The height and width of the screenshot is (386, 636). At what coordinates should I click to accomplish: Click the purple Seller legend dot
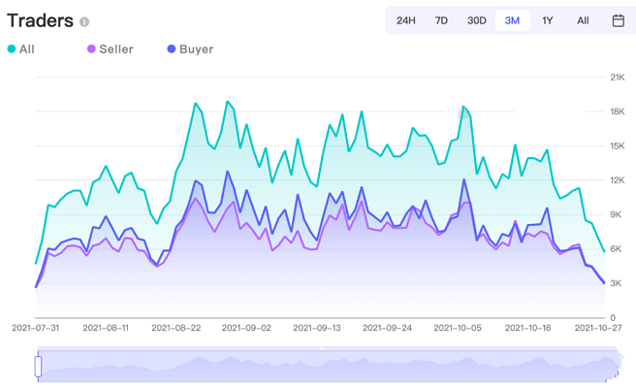tap(91, 49)
